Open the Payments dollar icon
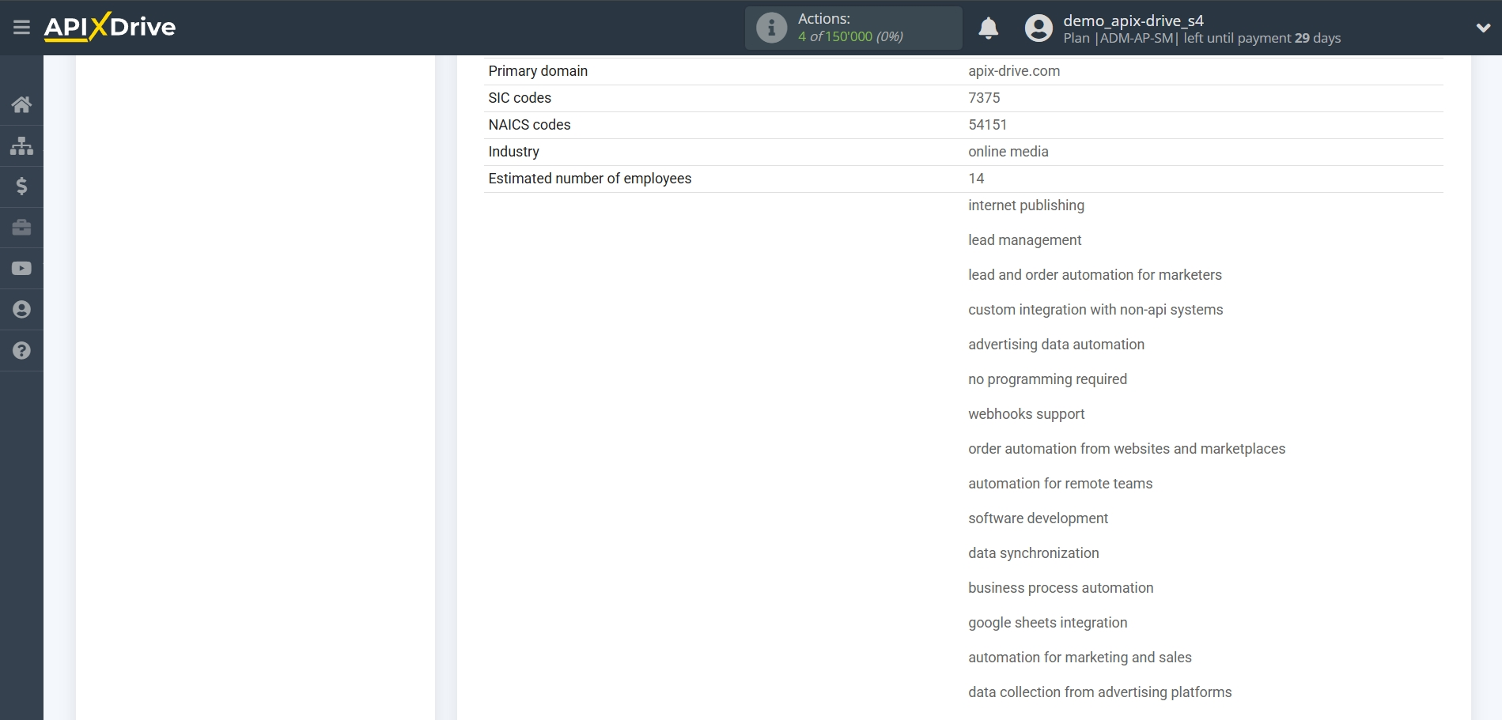 pyautogui.click(x=21, y=187)
